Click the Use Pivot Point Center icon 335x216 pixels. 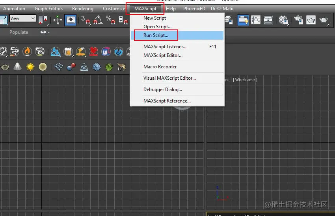[x=43, y=20]
